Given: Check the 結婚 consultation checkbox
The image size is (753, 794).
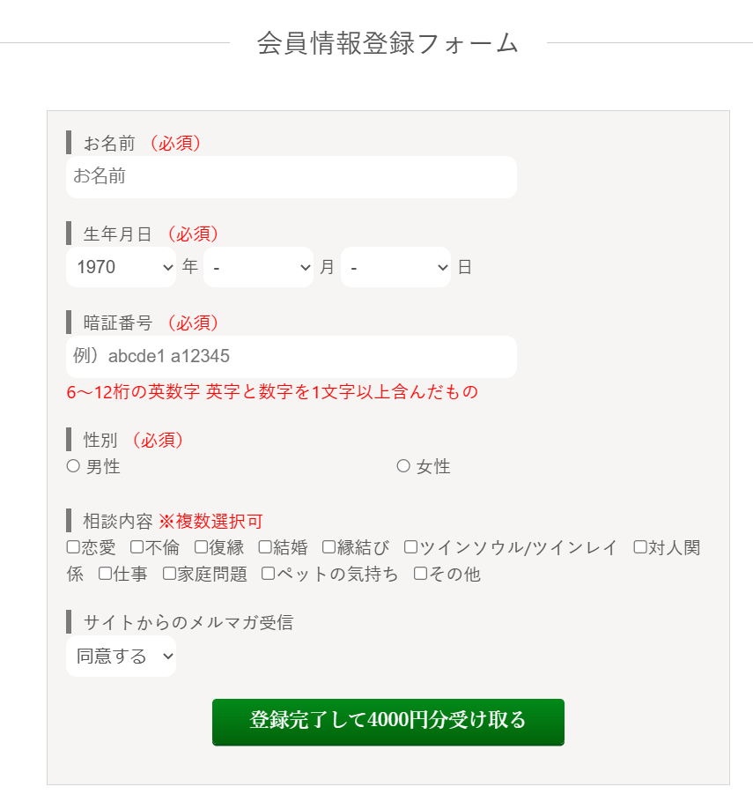Looking at the screenshot, I should (265, 547).
